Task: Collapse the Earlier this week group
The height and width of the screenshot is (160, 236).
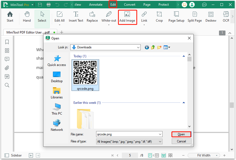Action: coord(184,103)
